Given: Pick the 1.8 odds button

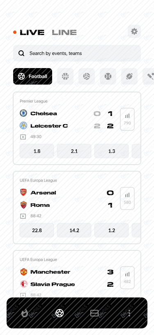Looking at the screenshot, I should coord(37,151).
